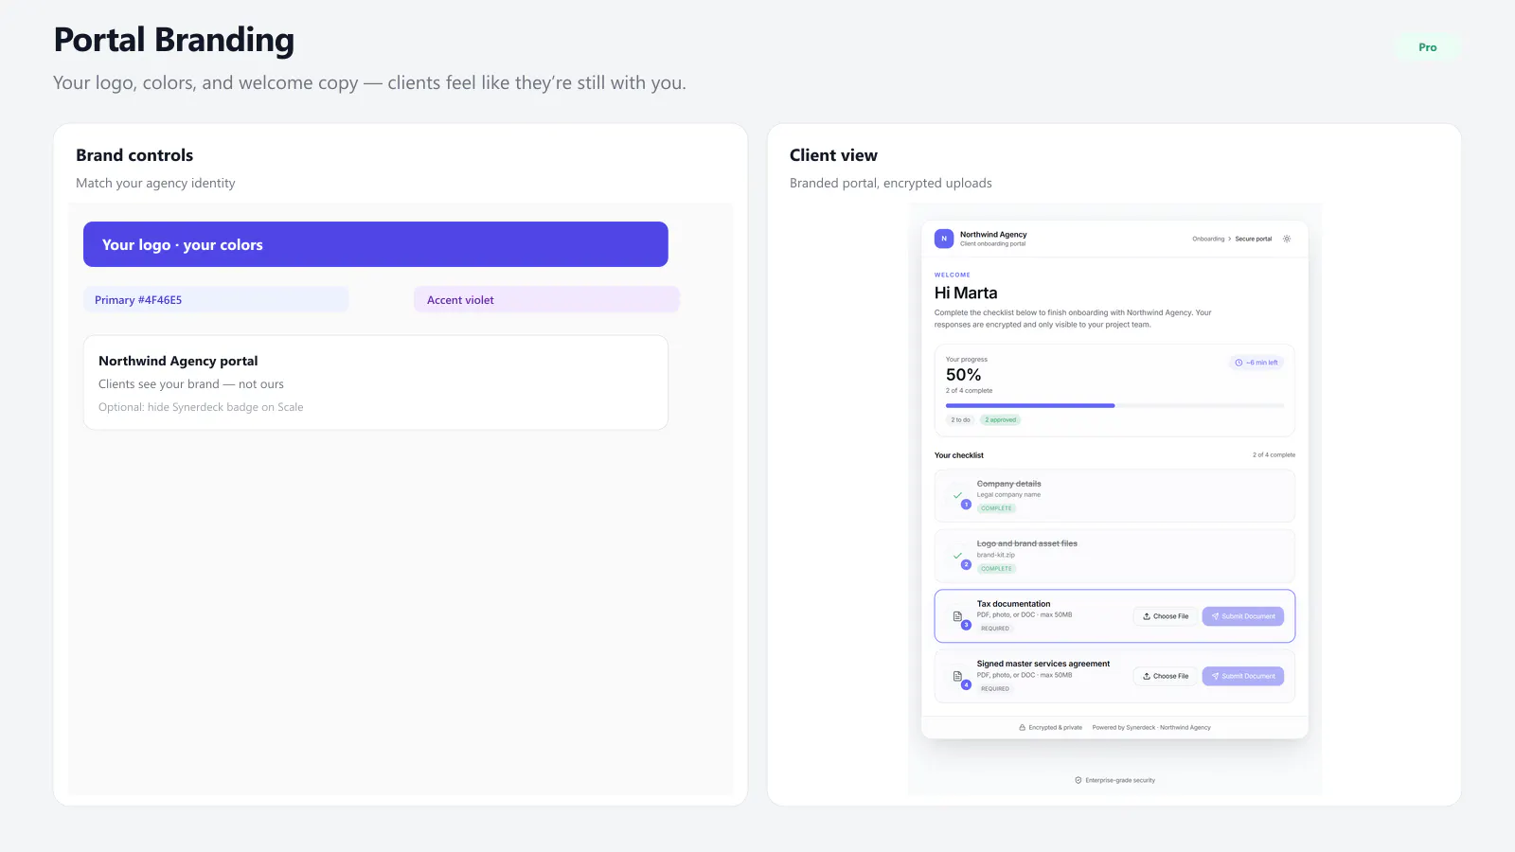Image resolution: width=1515 pixels, height=852 pixels.
Task: Click the 'brand-kit.zip' file name
Action: 996,556
